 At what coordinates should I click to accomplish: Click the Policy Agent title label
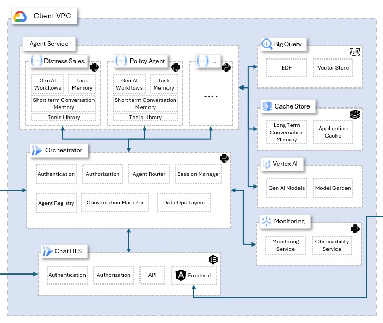click(147, 61)
